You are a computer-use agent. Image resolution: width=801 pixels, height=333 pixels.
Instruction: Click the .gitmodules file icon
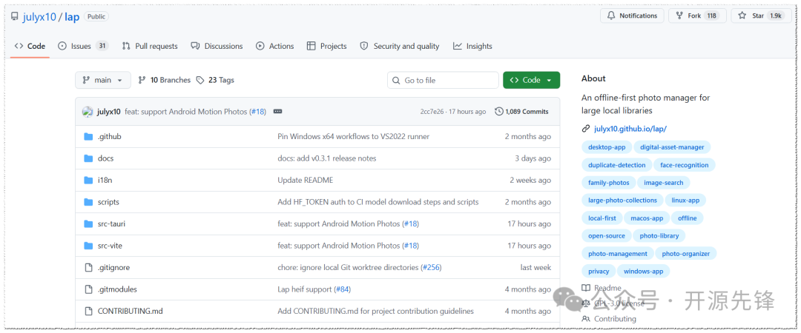pyautogui.click(x=88, y=289)
